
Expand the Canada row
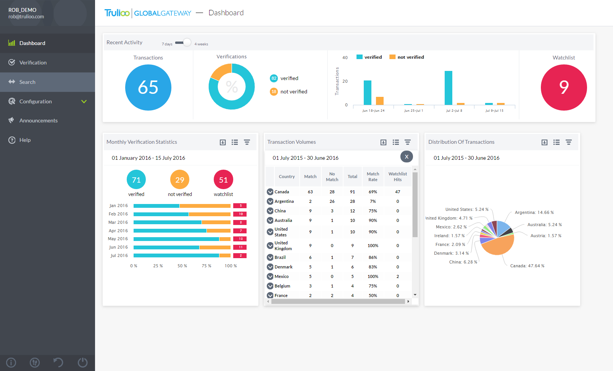[x=270, y=192]
